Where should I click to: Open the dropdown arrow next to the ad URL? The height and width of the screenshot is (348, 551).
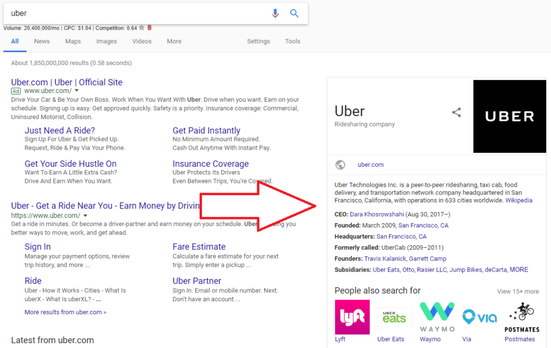(x=76, y=90)
